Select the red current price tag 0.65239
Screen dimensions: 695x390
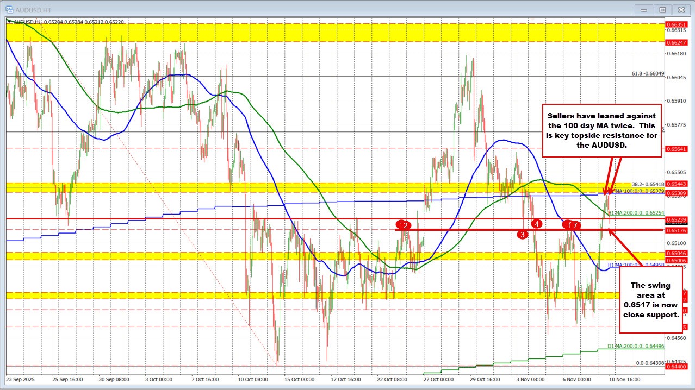(677, 219)
